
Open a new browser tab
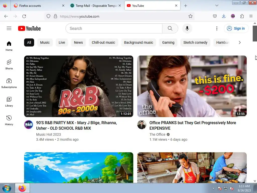[185, 6]
